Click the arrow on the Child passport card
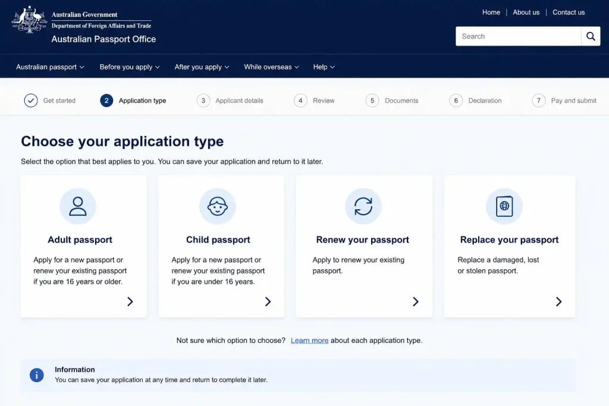Image resolution: width=609 pixels, height=406 pixels. [268, 301]
